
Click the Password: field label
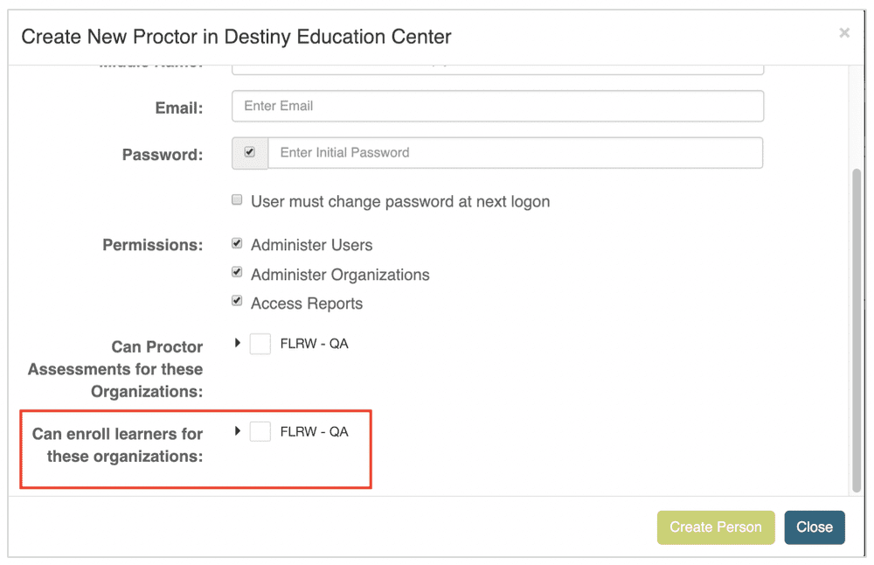coord(163,155)
